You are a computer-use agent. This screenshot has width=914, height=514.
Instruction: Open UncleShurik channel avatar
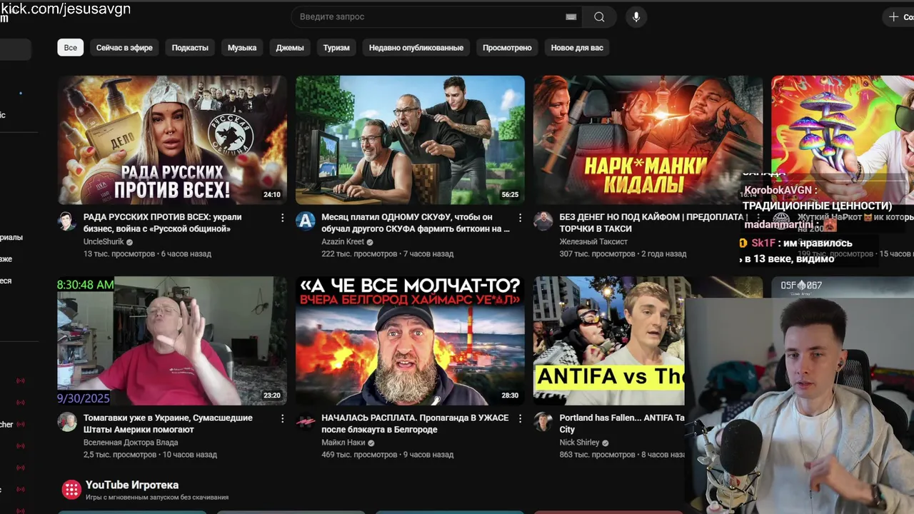click(67, 221)
